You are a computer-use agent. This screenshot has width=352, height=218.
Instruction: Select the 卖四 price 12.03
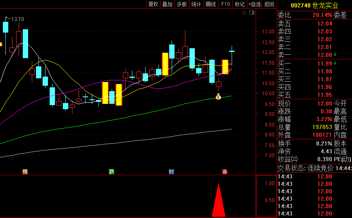pyautogui.click(x=325, y=32)
